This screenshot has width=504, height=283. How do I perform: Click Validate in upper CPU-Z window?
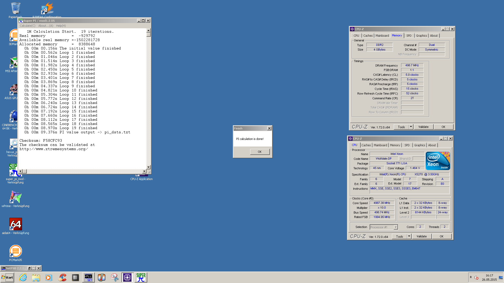click(423, 127)
